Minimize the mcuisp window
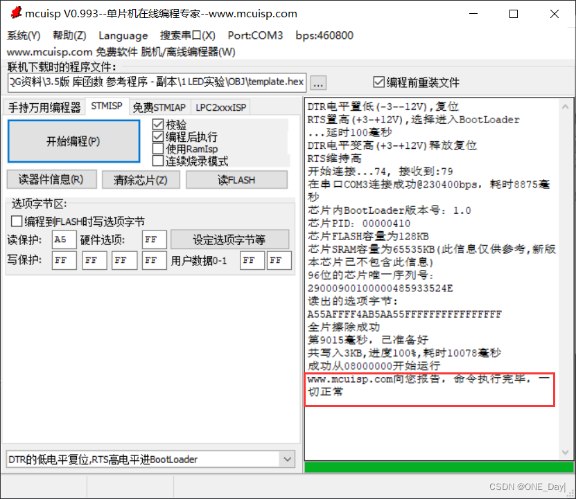Viewport: 576px width, 499px height. pos(473,14)
